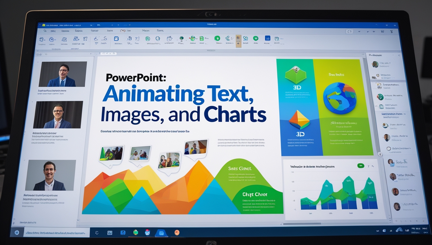
Task: Click the circular arrows icon on the taskbar
Action: coord(97,233)
